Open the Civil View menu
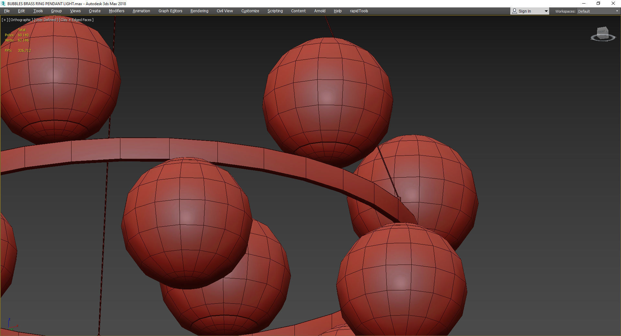 [225, 11]
